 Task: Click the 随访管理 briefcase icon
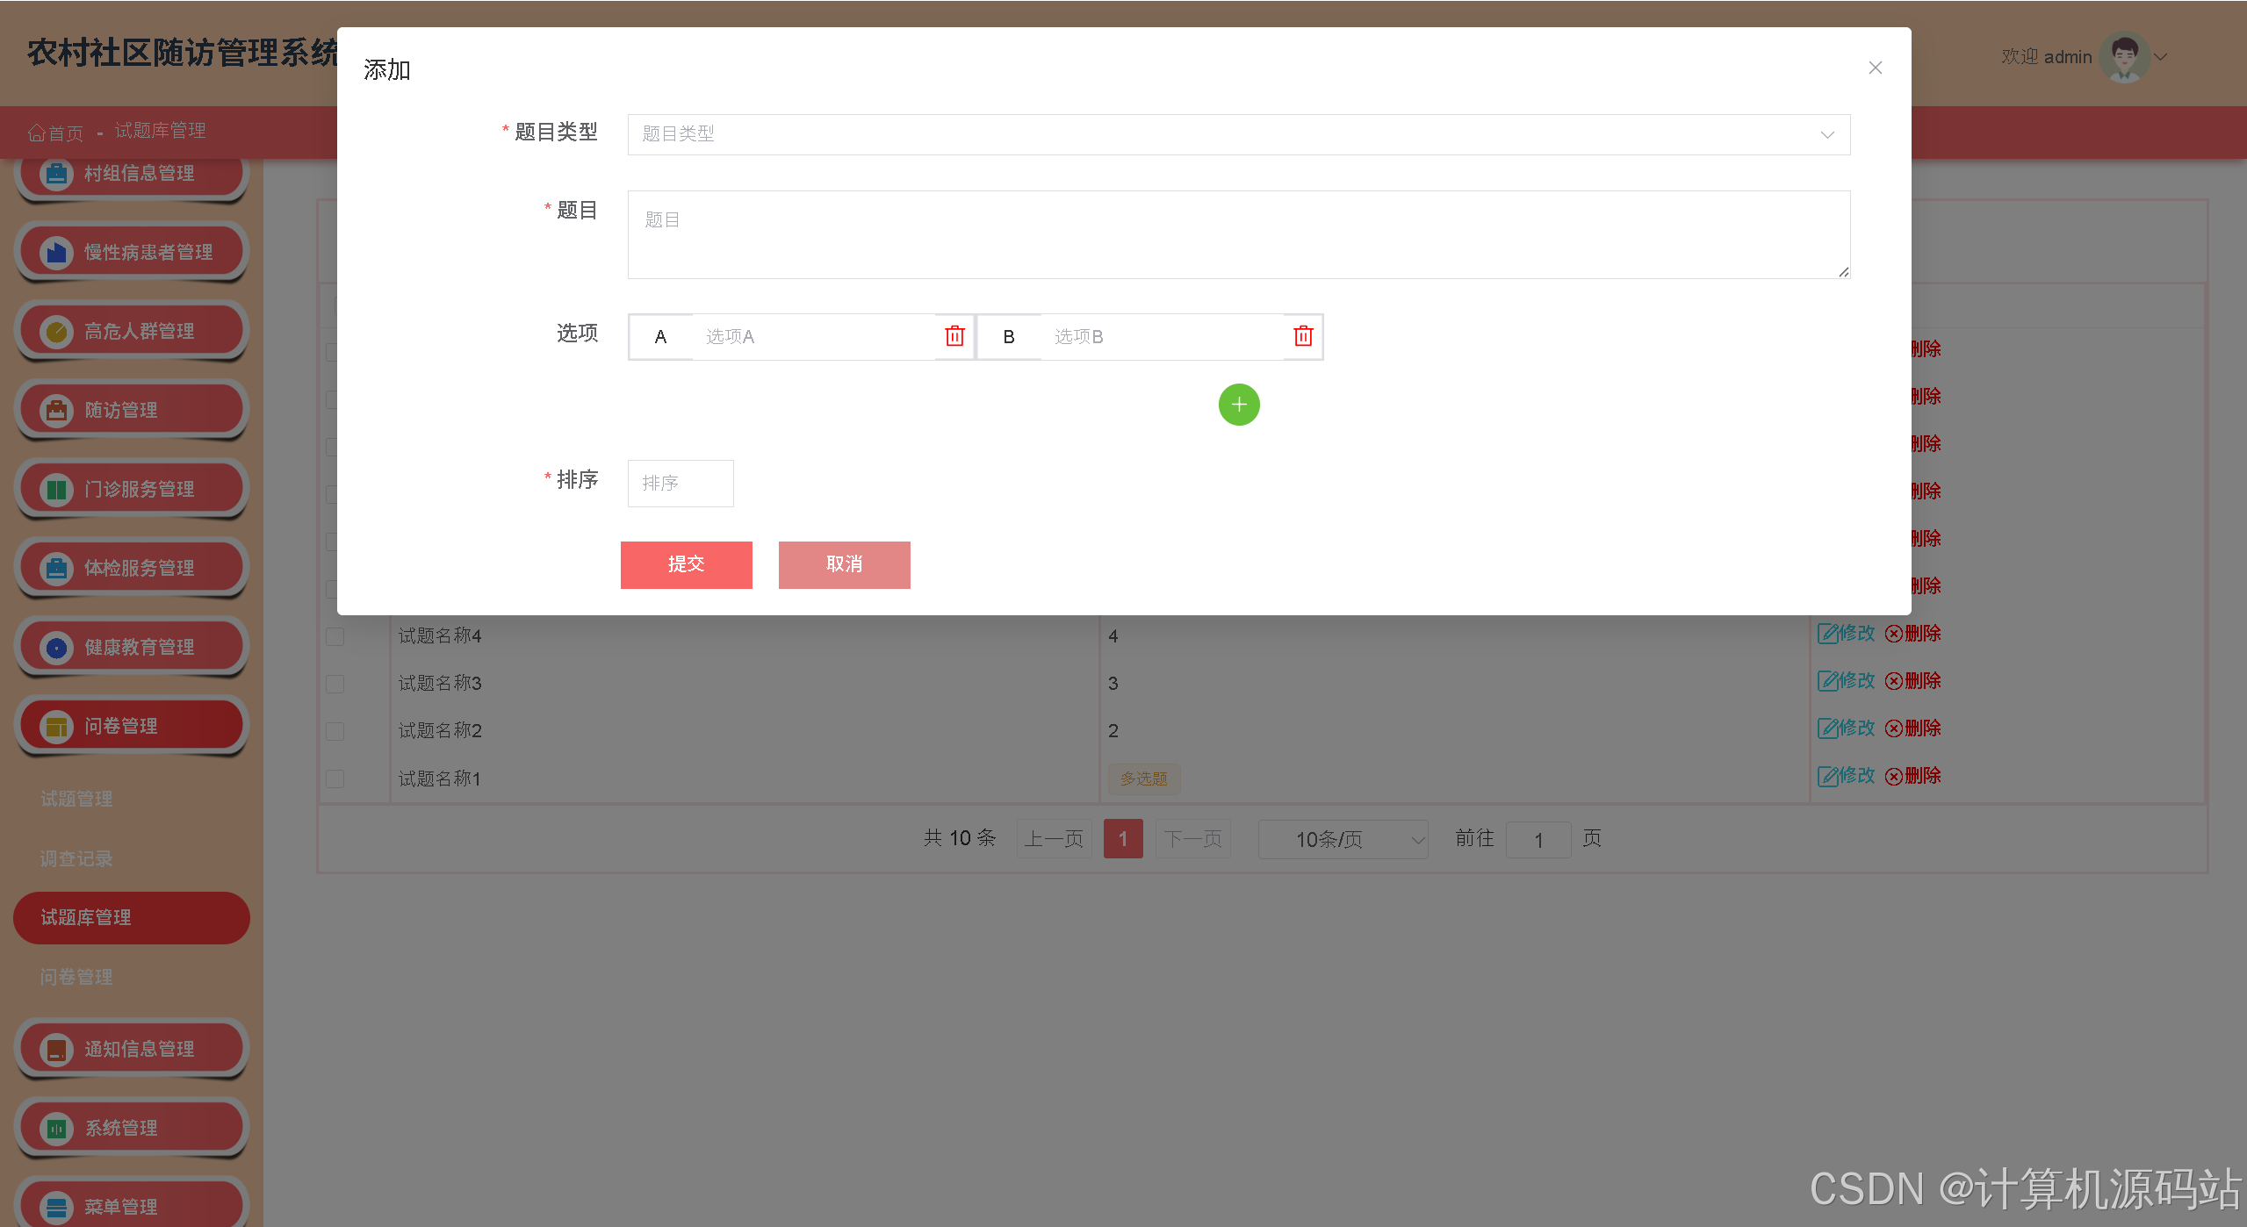click(x=56, y=411)
